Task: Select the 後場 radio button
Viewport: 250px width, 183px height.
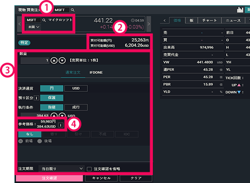Action: pyautogui.click(x=39, y=141)
